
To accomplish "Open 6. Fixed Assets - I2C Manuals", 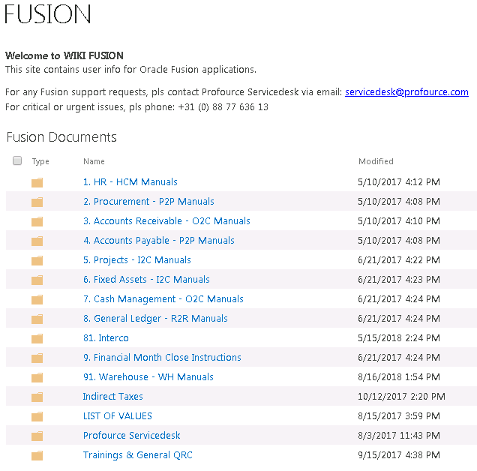I will [x=146, y=279].
